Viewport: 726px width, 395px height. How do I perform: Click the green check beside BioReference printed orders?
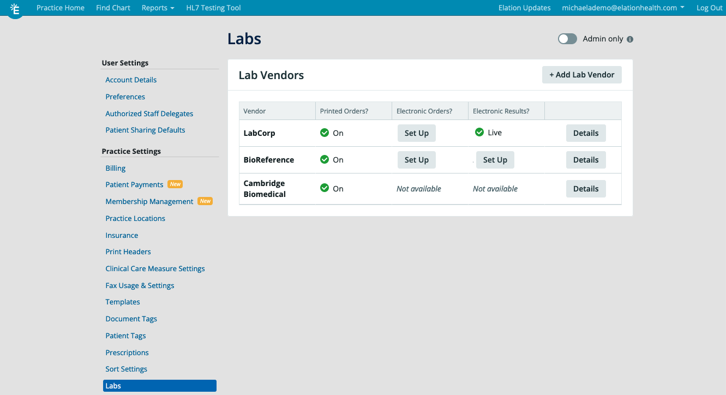(324, 159)
